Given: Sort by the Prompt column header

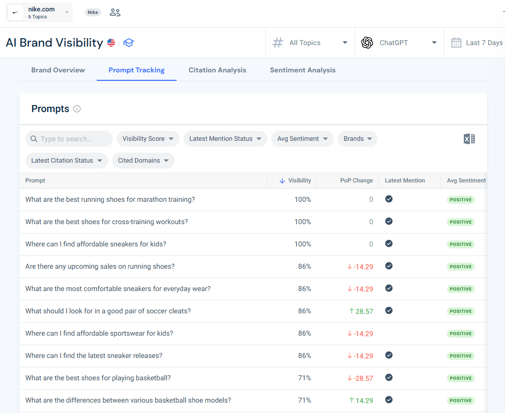Looking at the screenshot, I should 35,180.
